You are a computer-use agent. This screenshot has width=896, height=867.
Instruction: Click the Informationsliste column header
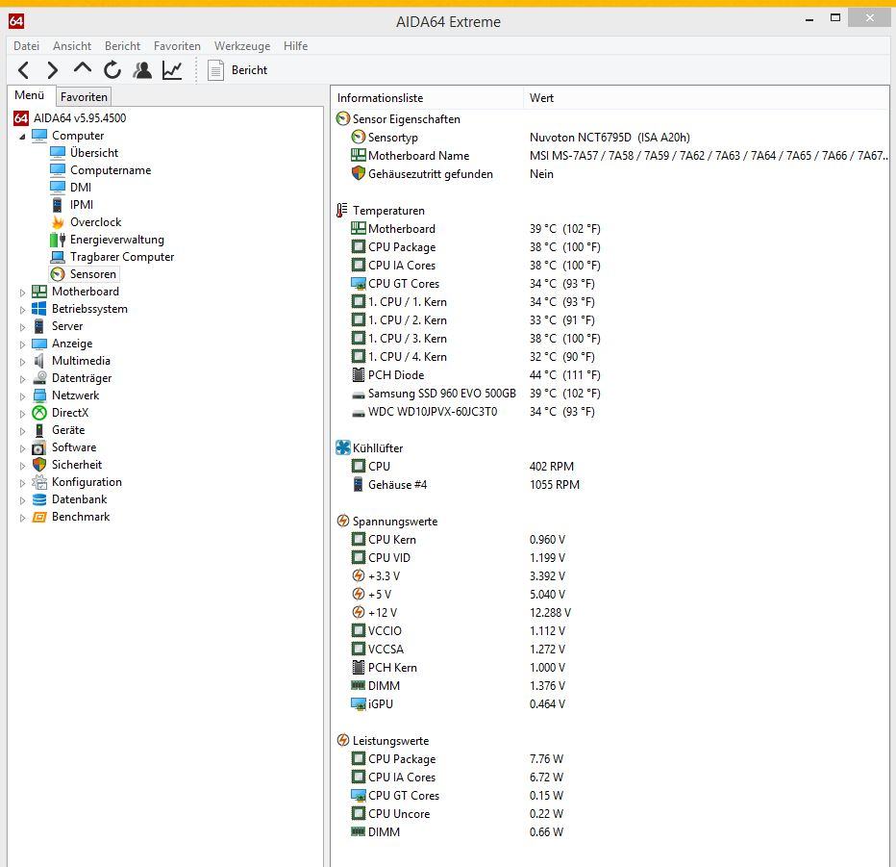point(427,98)
